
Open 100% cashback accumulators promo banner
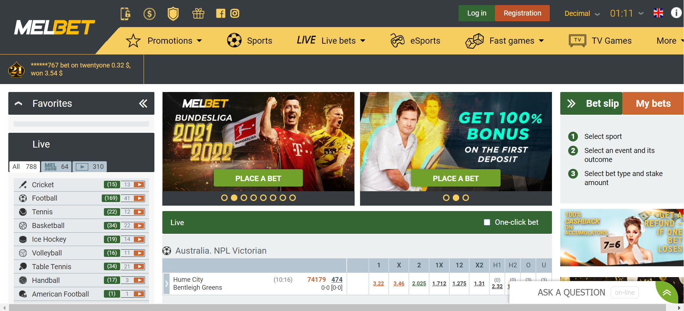click(622, 237)
